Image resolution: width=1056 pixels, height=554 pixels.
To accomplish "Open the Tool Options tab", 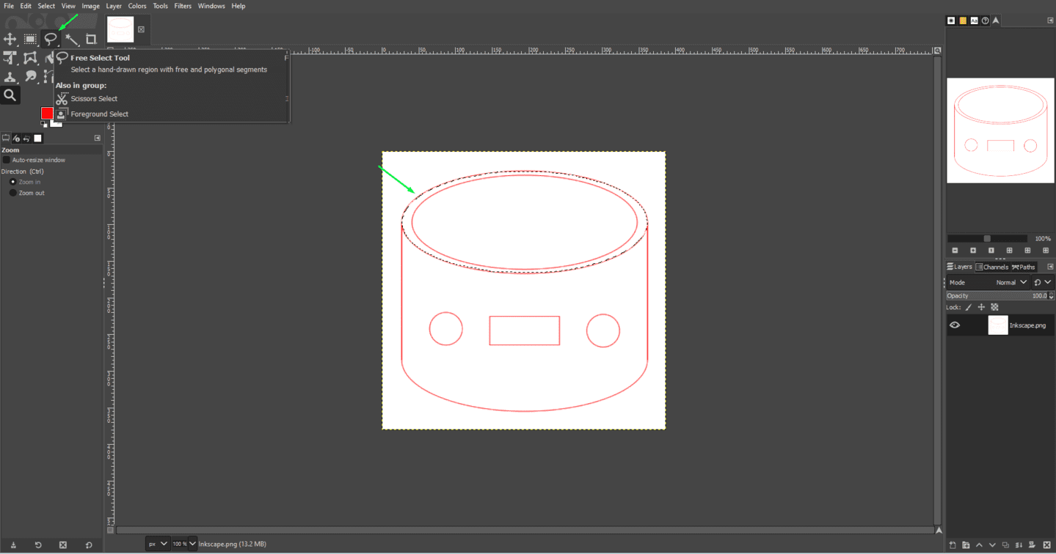I will [6, 138].
